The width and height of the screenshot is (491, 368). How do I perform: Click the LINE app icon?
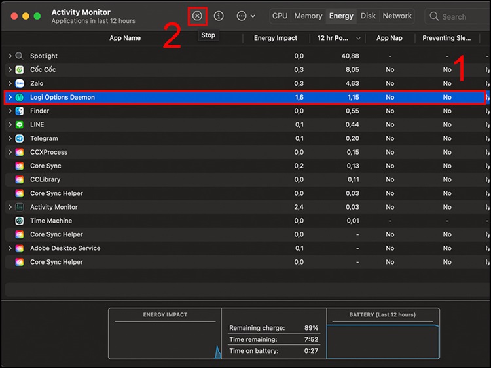coord(20,125)
